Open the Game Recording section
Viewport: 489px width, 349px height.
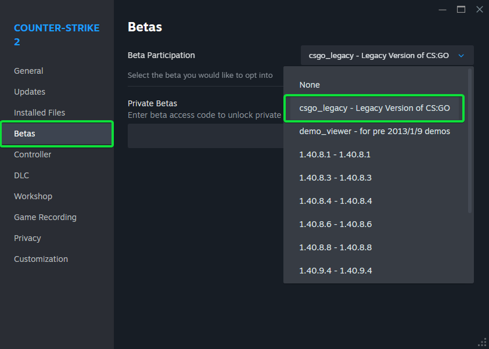pyautogui.click(x=45, y=217)
